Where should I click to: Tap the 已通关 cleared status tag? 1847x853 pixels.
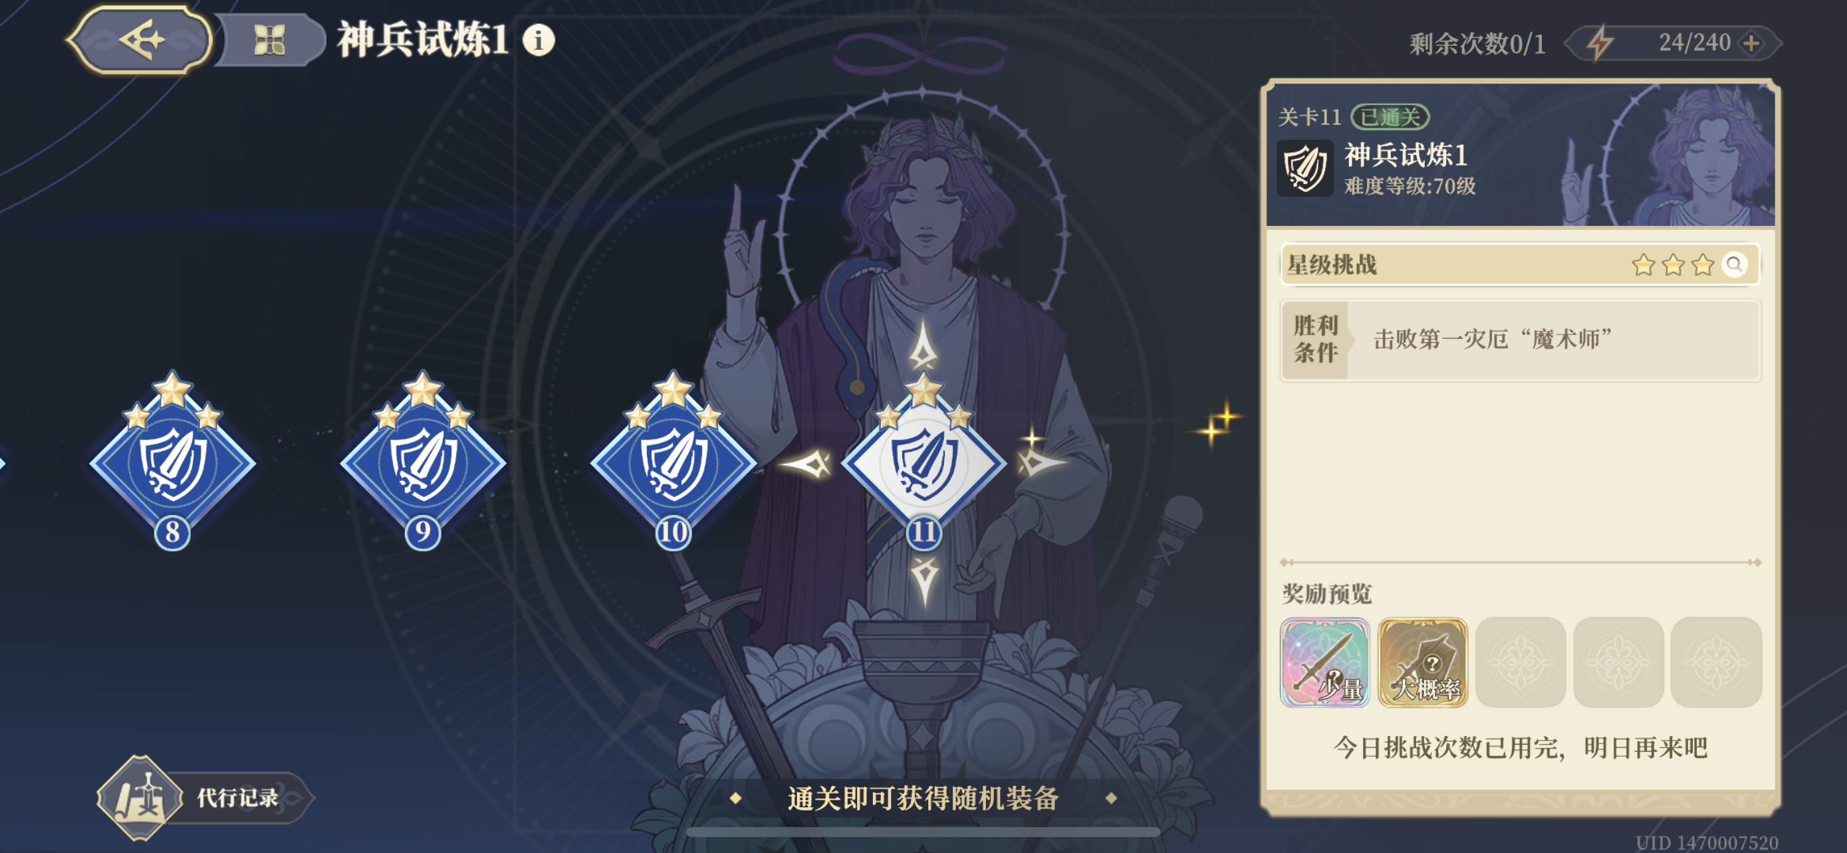(1390, 117)
